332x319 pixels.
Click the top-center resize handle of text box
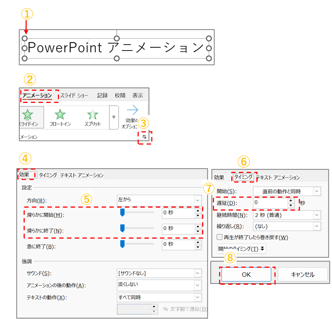click(117, 38)
